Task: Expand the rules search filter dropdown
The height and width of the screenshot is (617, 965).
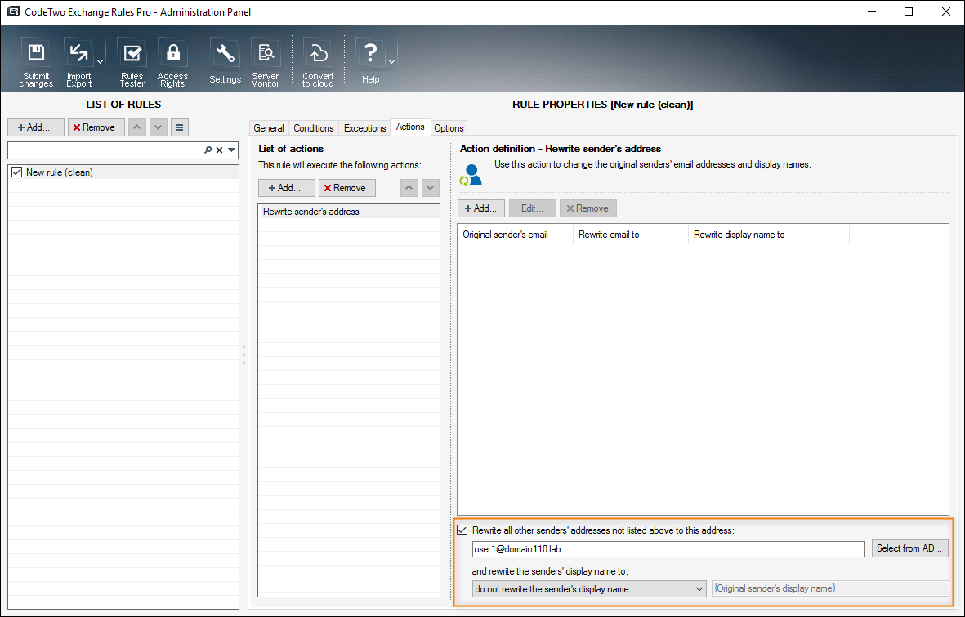Action: (231, 150)
